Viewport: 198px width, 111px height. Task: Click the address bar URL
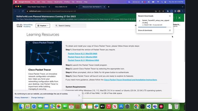point(53,11)
